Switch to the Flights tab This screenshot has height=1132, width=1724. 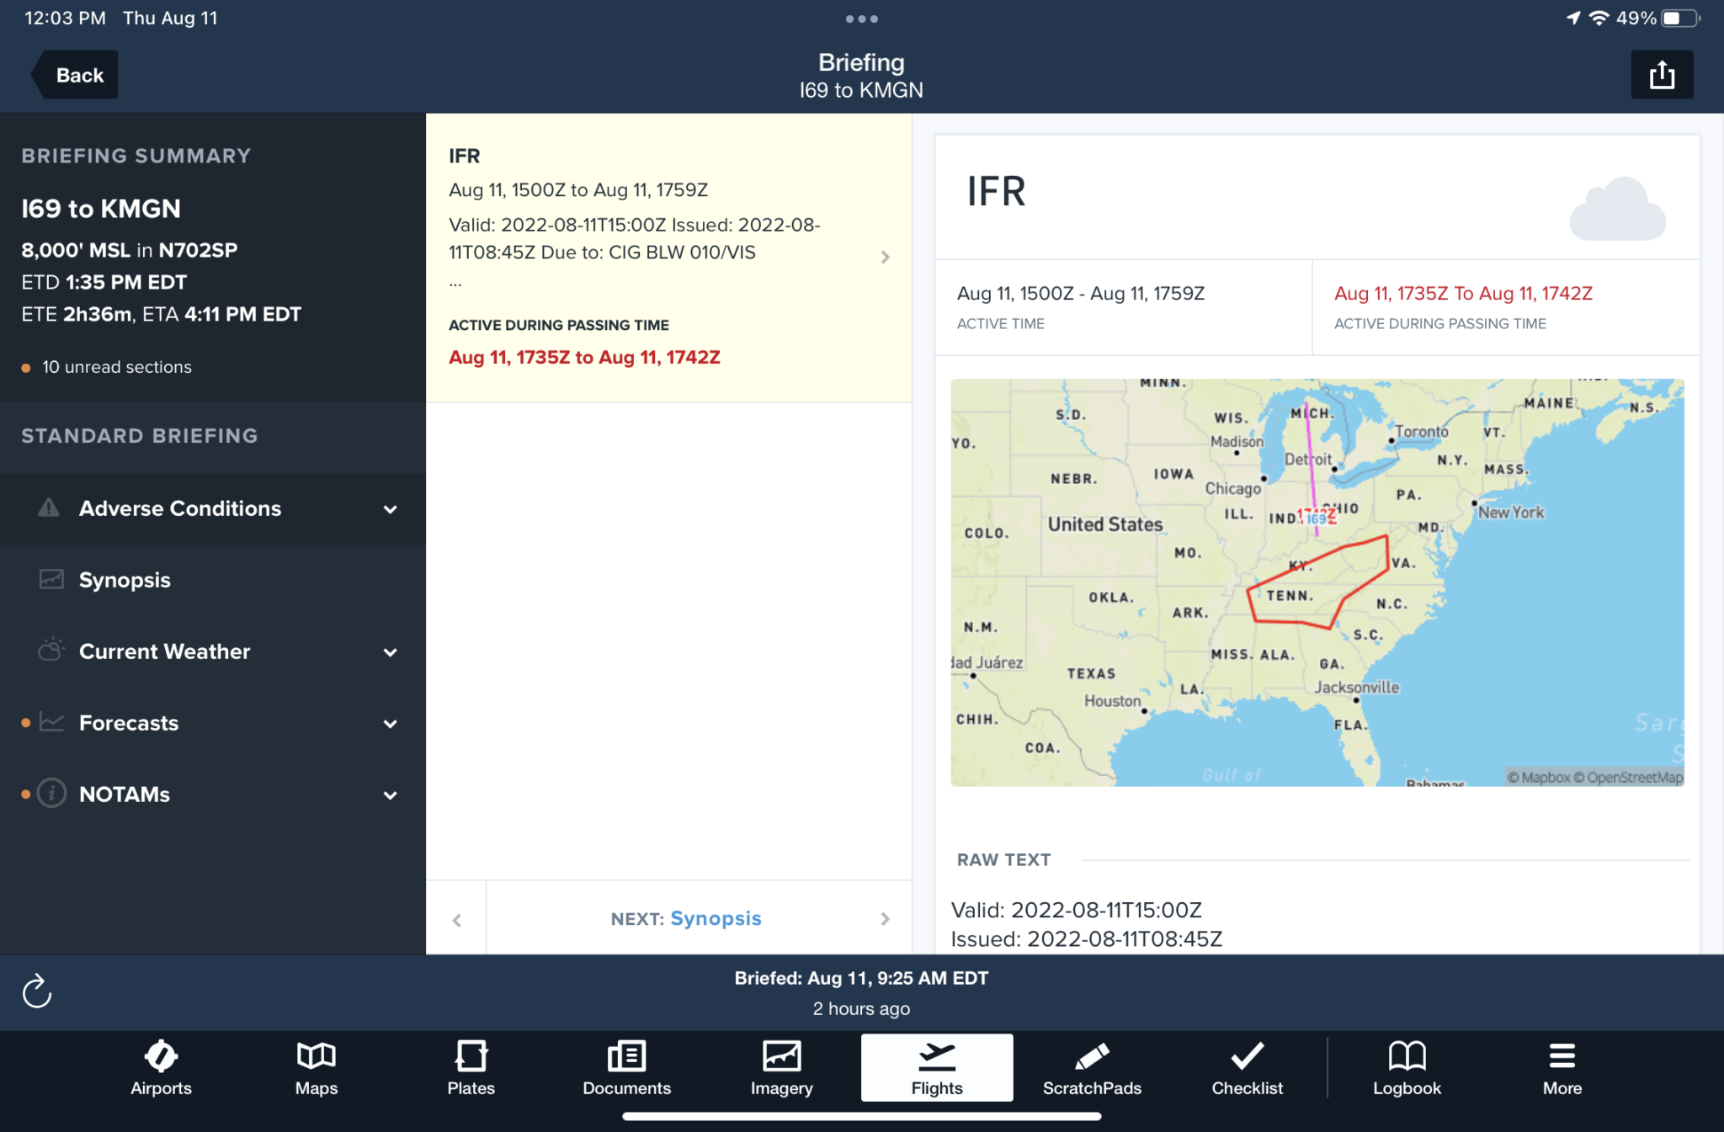tap(937, 1065)
